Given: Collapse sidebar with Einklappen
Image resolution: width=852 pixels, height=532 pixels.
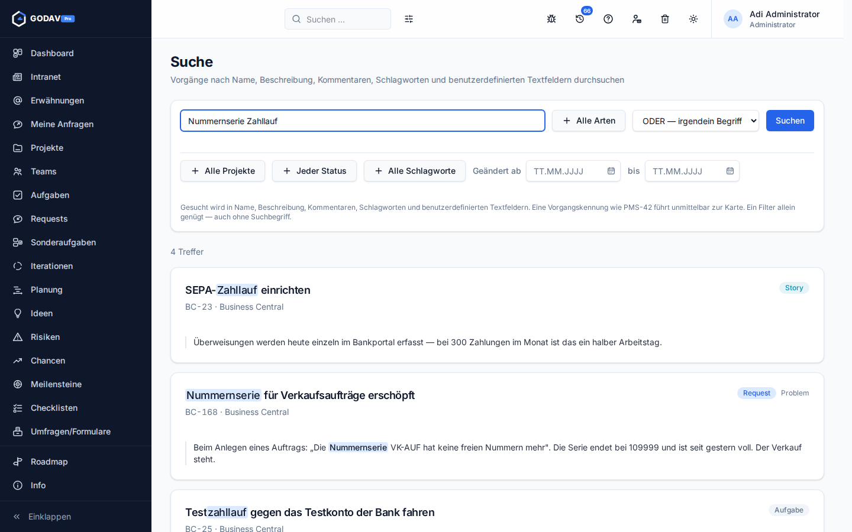Looking at the screenshot, I should coord(76,517).
